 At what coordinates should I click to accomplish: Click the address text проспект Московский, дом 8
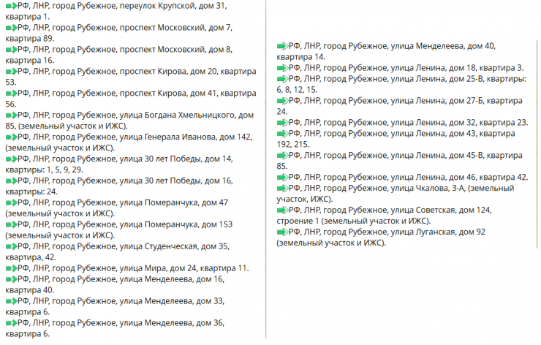click(175, 49)
